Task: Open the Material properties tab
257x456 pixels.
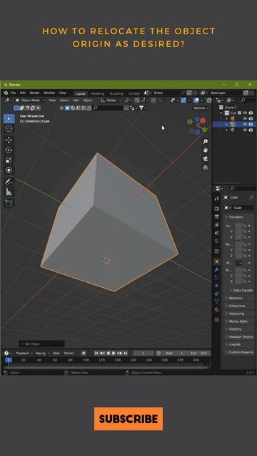Action: pyautogui.click(x=217, y=309)
